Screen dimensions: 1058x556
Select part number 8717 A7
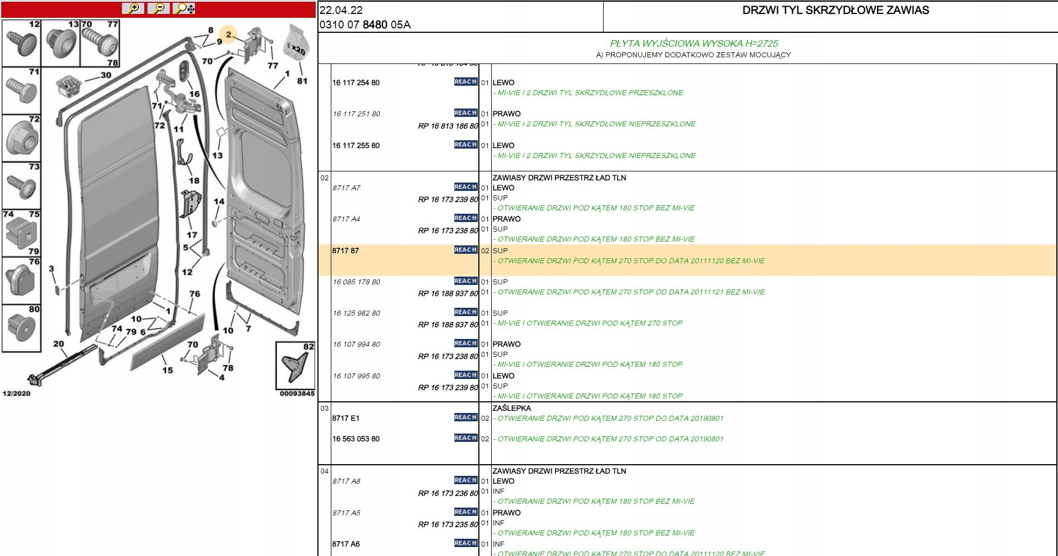tap(346, 188)
